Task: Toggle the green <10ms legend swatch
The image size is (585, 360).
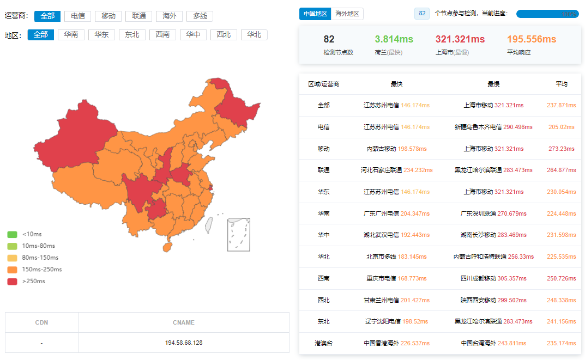Action: (x=12, y=234)
